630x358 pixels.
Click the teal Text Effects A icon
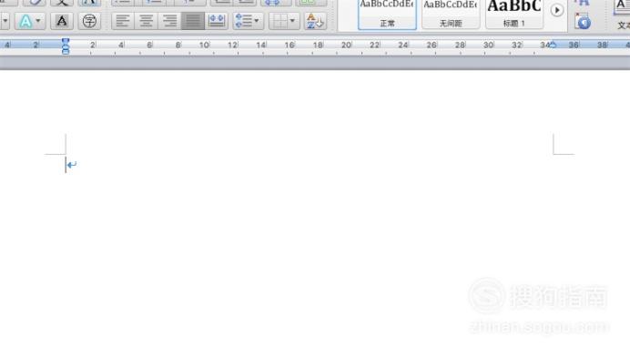point(25,21)
